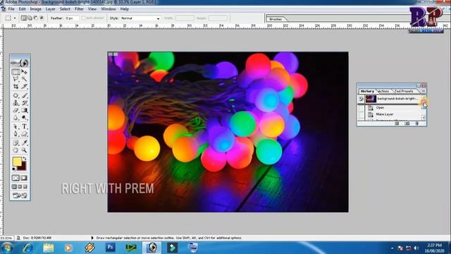Image resolution: width=451 pixels, height=254 pixels.
Task: Open the Edit menu
Action: click(x=22, y=9)
